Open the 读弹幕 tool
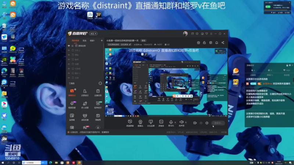This screenshot has height=165, width=294. pyautogui.click(x=72, y=117)
